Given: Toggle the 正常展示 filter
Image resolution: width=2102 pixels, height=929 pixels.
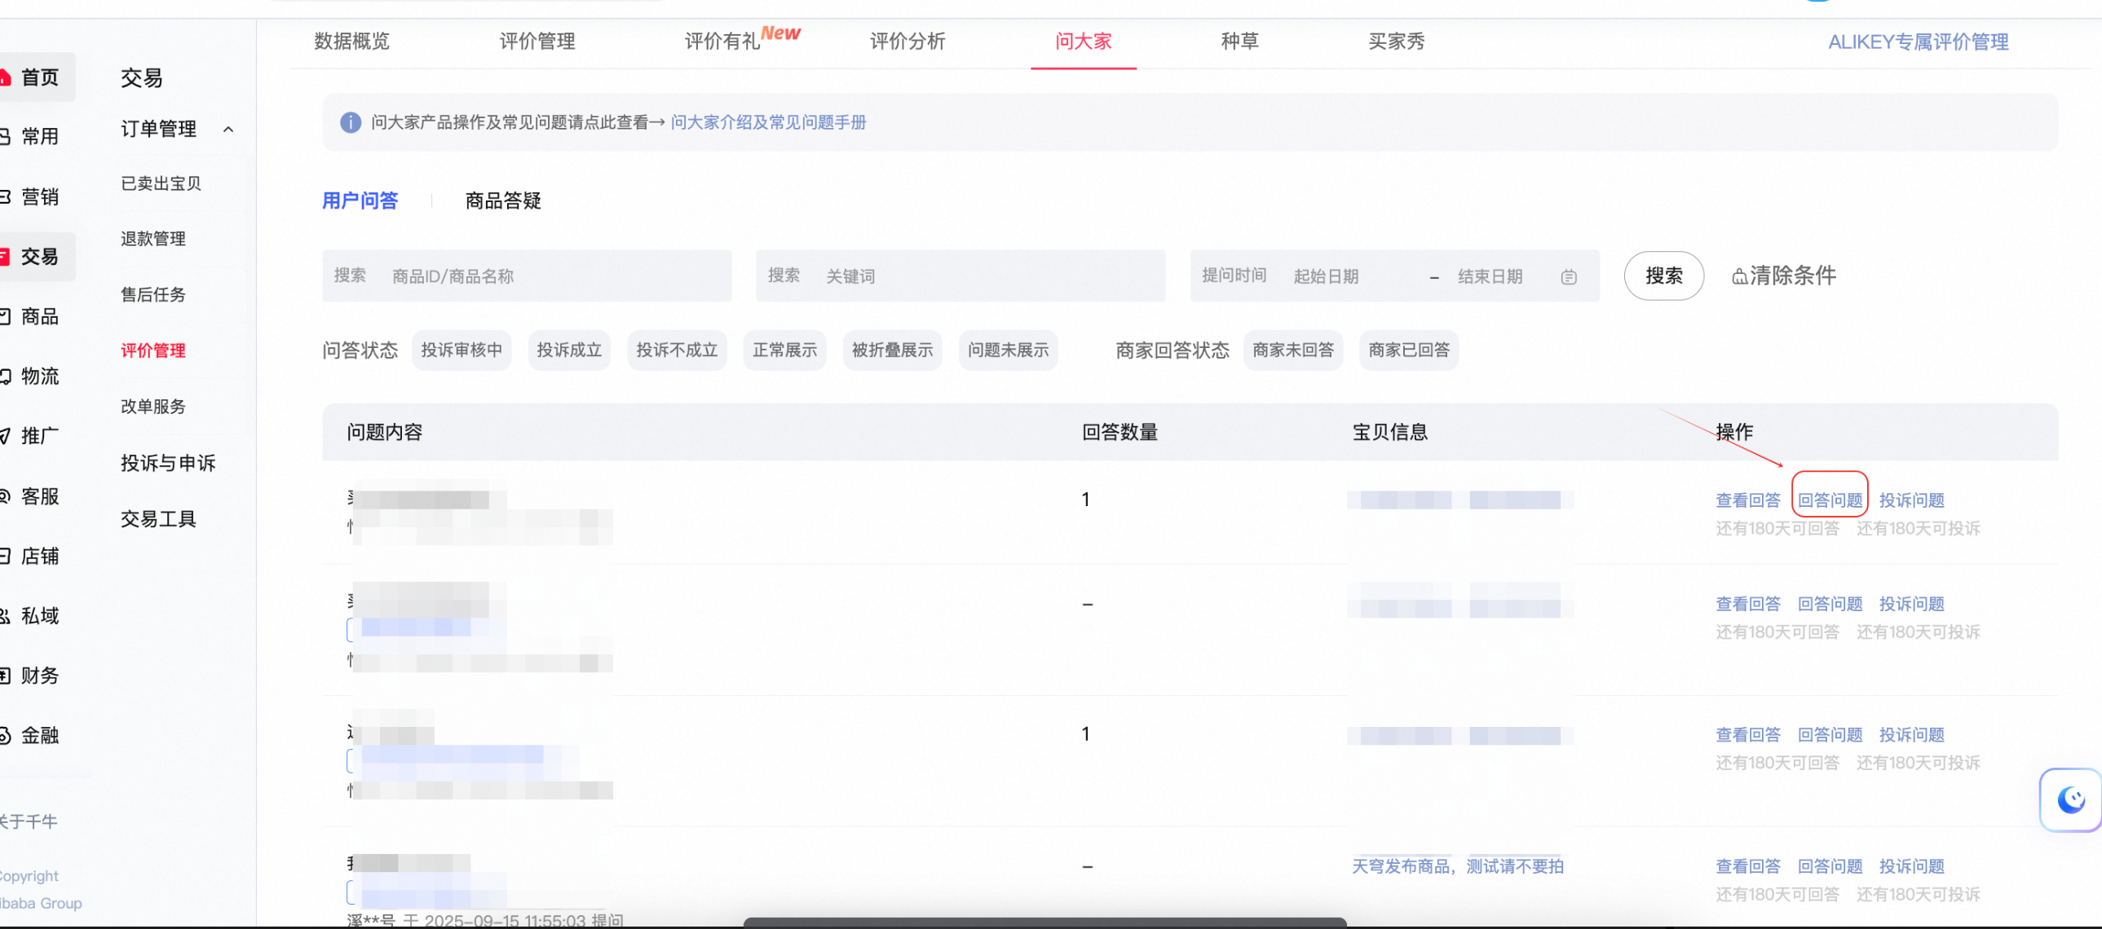Looking at the screenshot, I should point(784,350).
